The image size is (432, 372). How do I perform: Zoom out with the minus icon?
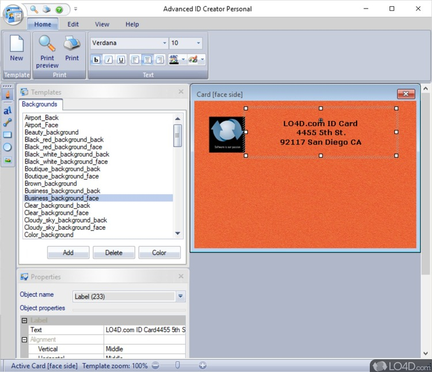tap(156, 366)
